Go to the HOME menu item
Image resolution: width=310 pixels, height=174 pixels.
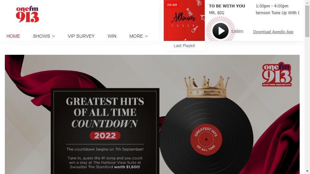coord(13,36)
